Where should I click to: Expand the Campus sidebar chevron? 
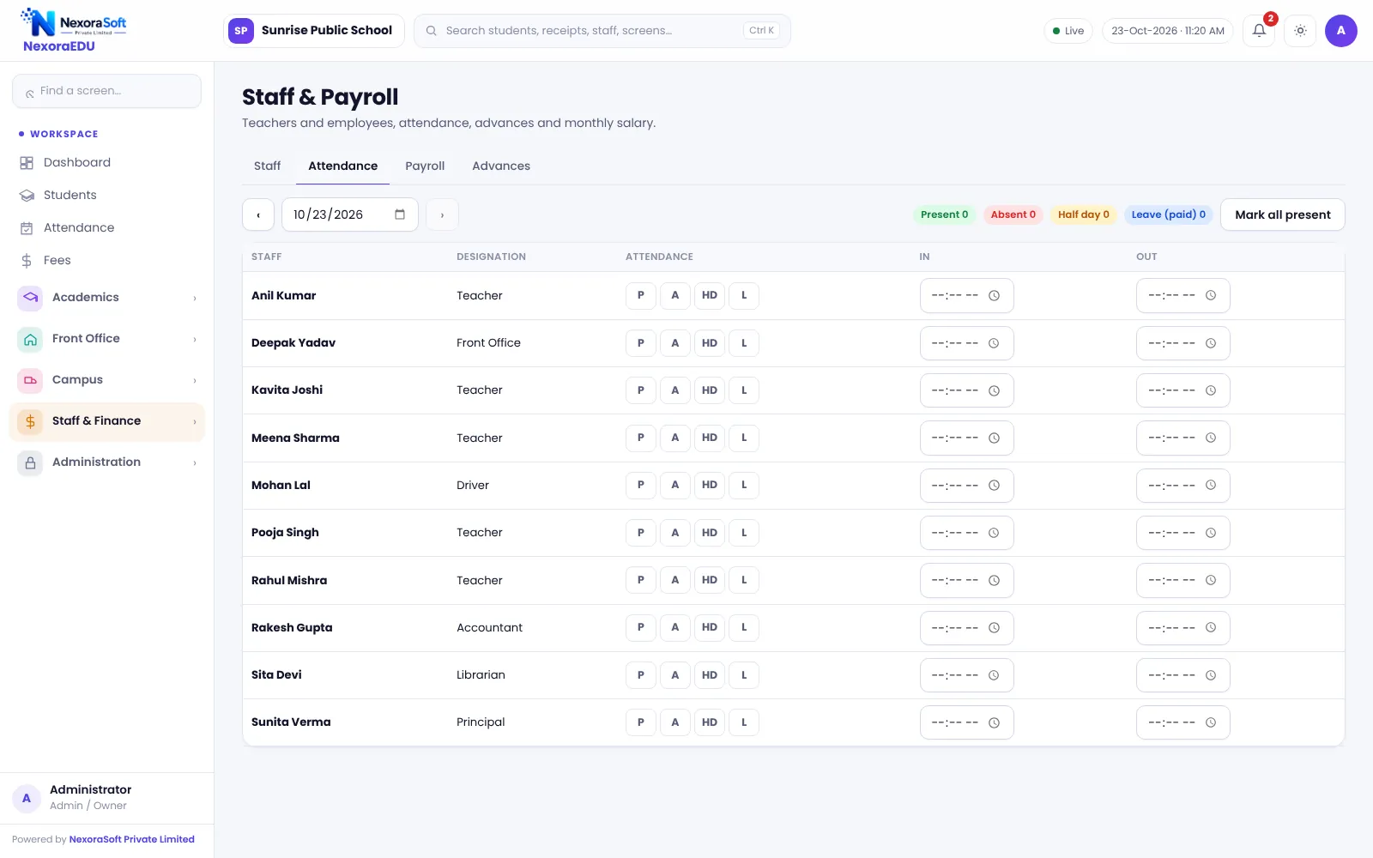click(195, 380)
